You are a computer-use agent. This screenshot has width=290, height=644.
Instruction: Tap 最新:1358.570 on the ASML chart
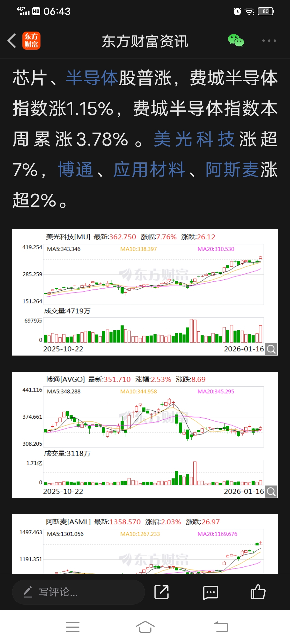[117, 522]
